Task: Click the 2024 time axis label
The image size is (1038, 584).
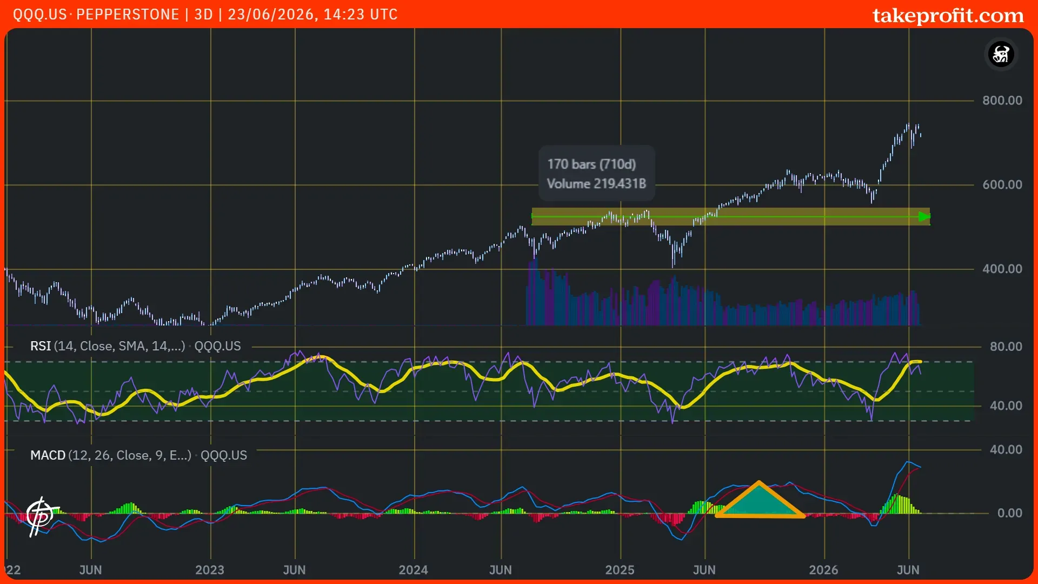Action: 414,570
